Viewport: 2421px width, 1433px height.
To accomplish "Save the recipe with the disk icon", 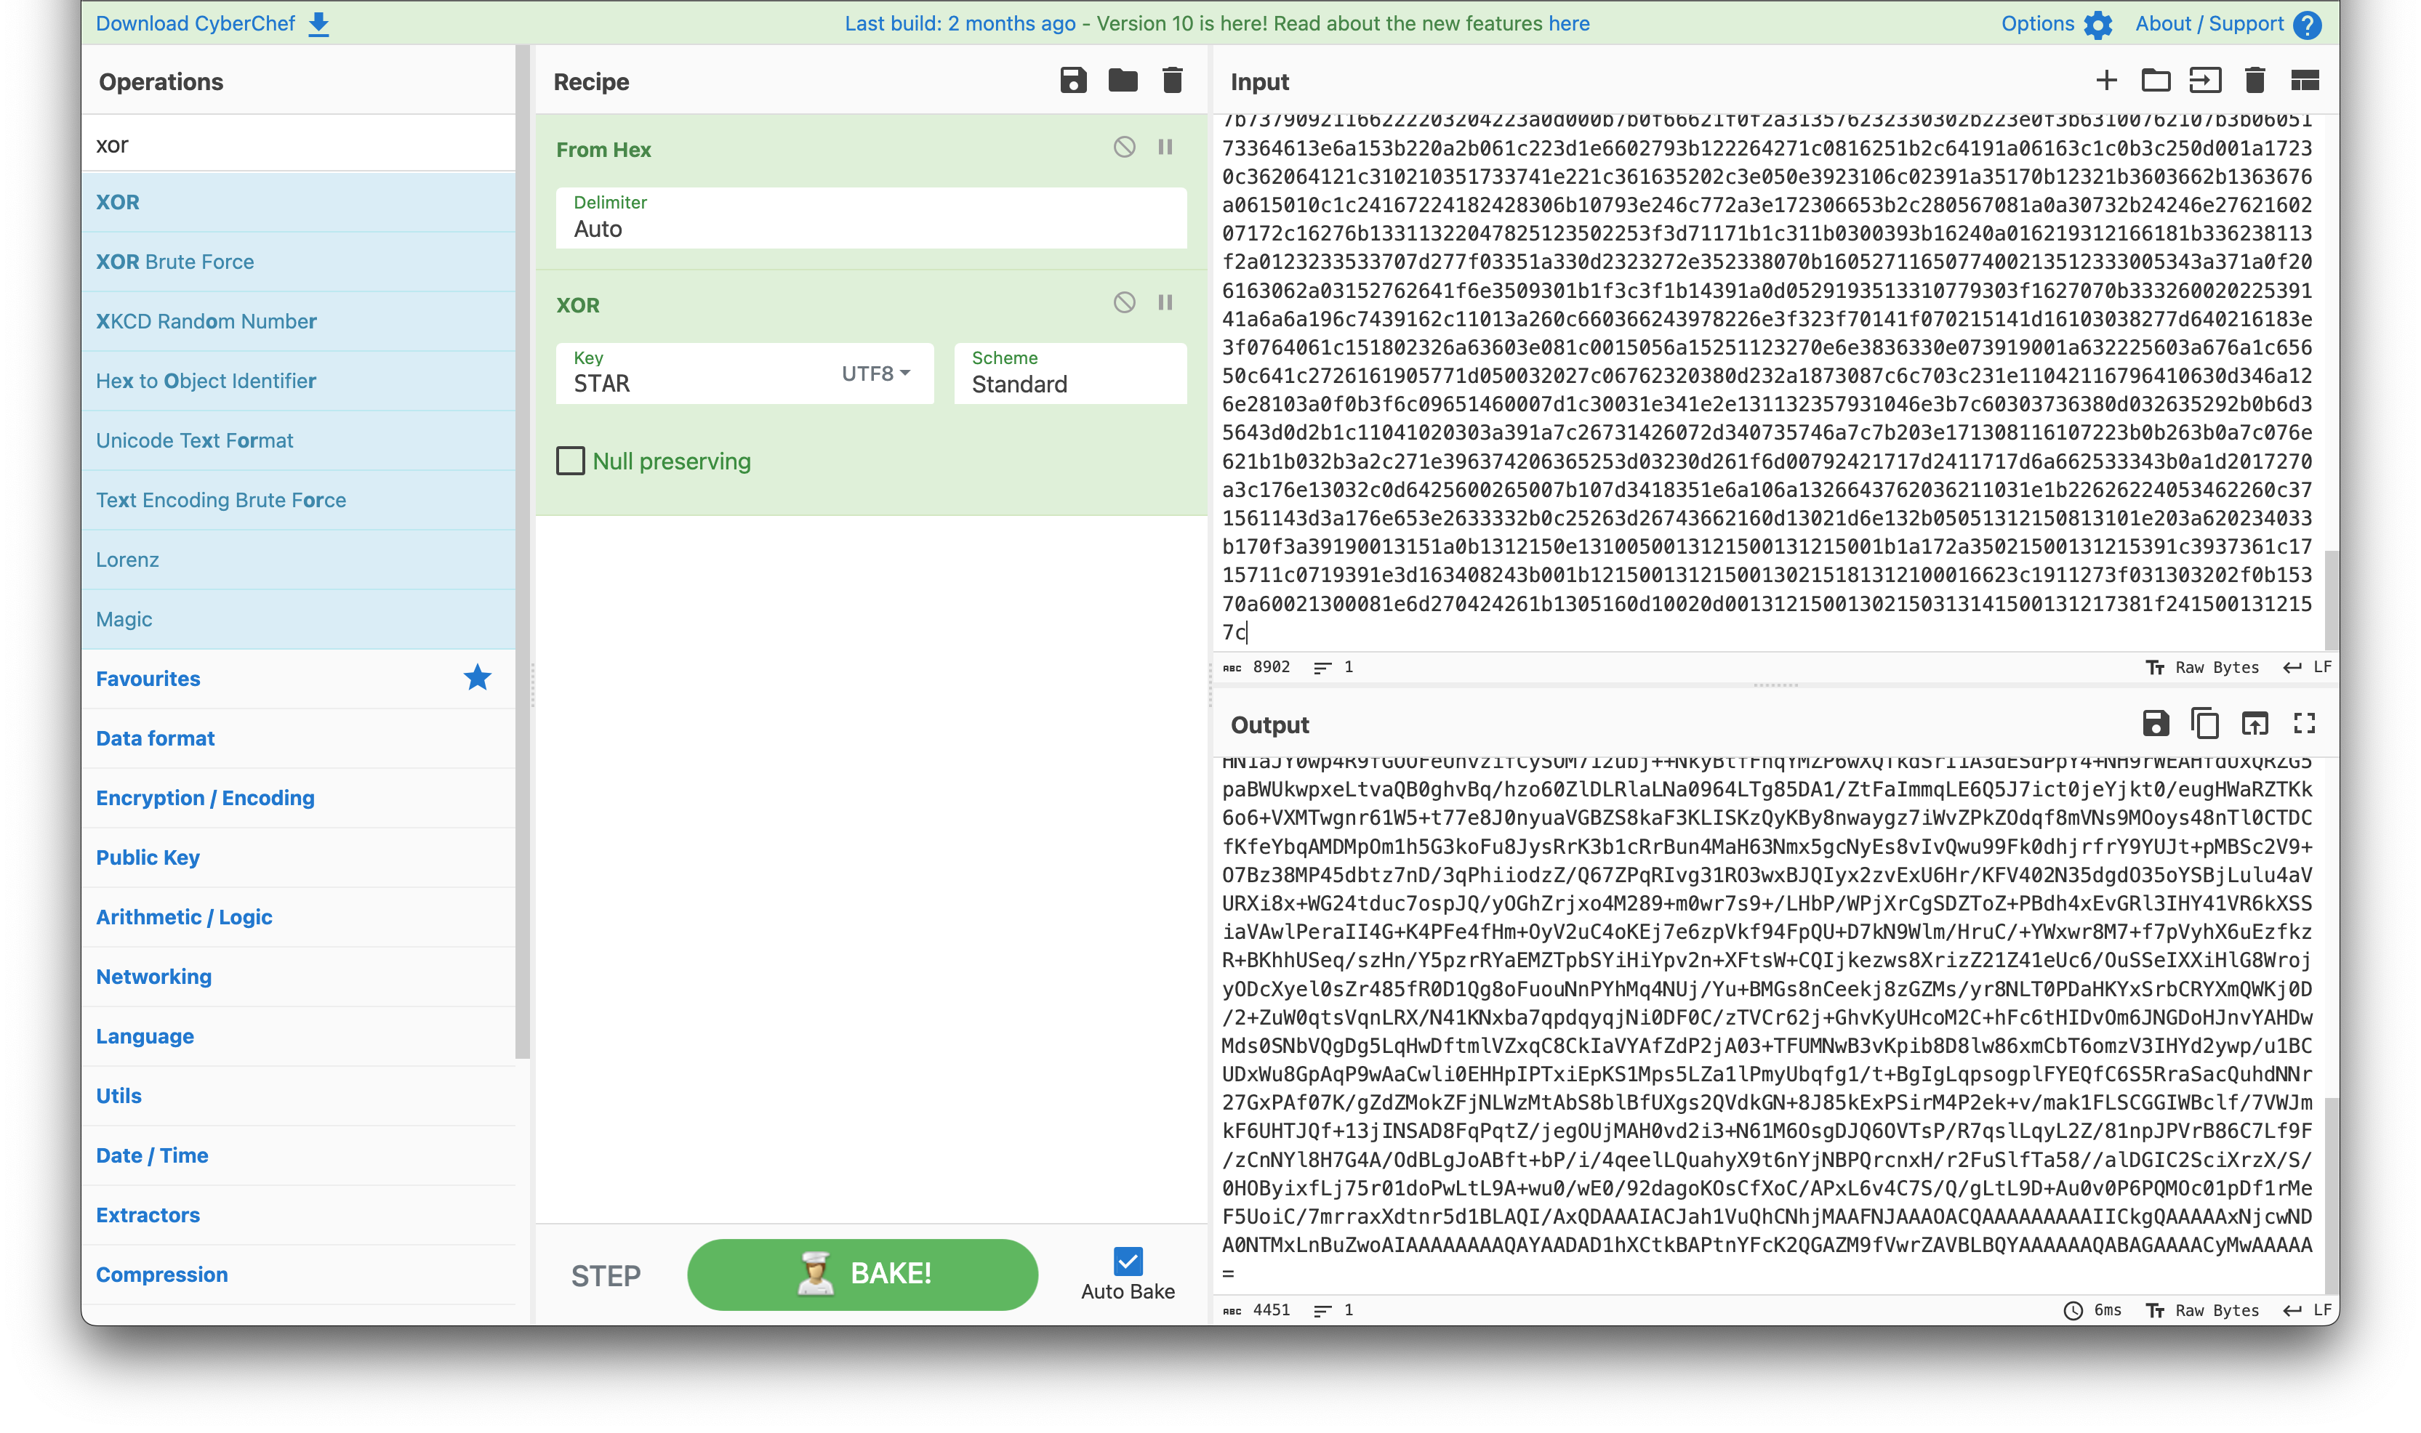I will click(1072, 80).
